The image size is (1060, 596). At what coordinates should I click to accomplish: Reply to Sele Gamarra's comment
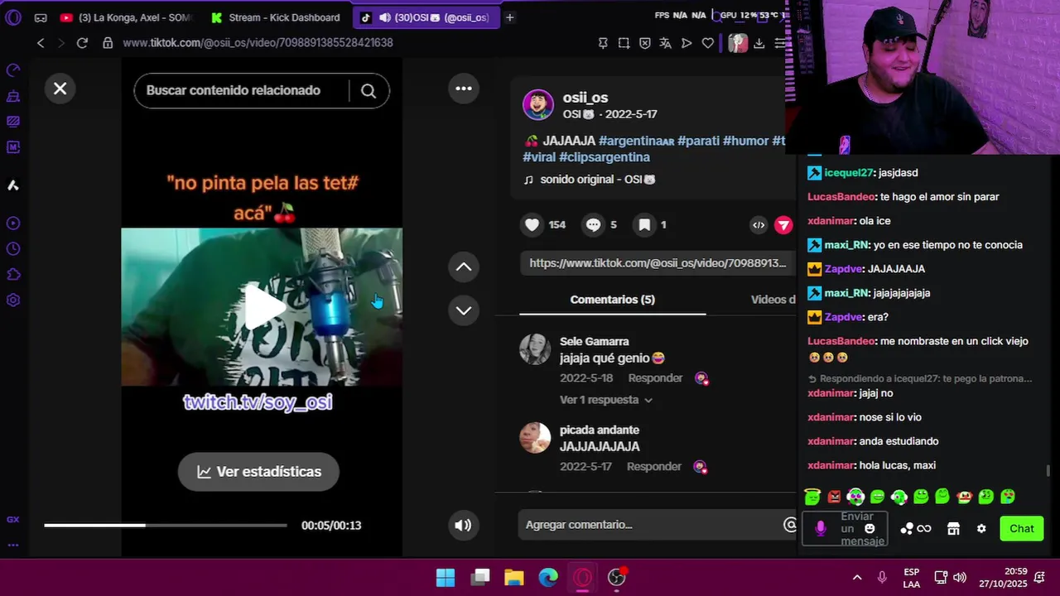tap(655, 378)
